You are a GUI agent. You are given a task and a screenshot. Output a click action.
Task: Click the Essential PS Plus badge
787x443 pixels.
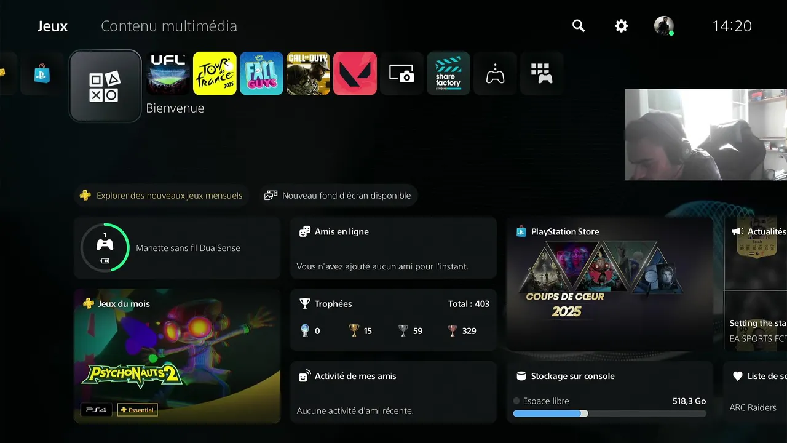pos(138,410)
